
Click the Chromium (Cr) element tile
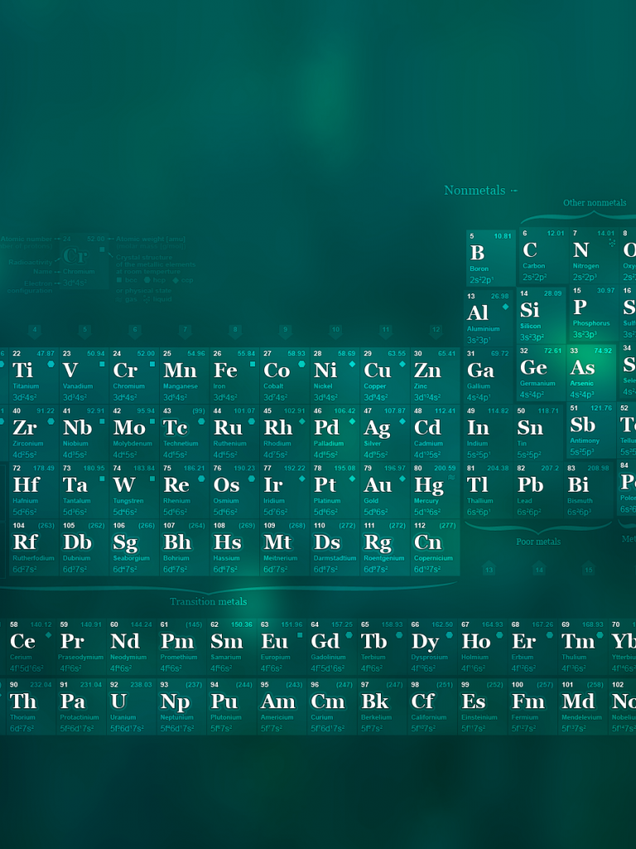point(134,376)
